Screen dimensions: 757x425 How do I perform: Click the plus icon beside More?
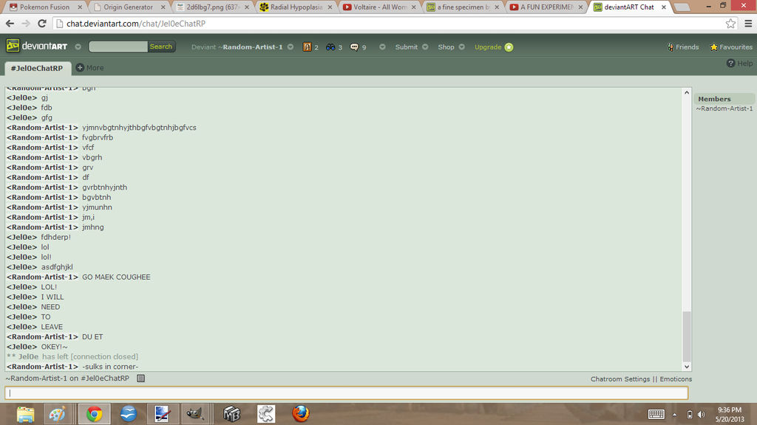80,67
